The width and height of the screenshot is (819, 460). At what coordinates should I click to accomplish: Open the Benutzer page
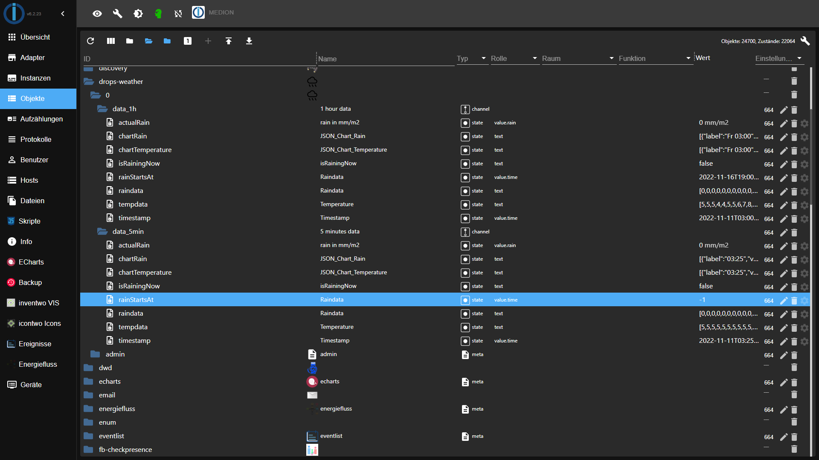coord(38,160)
